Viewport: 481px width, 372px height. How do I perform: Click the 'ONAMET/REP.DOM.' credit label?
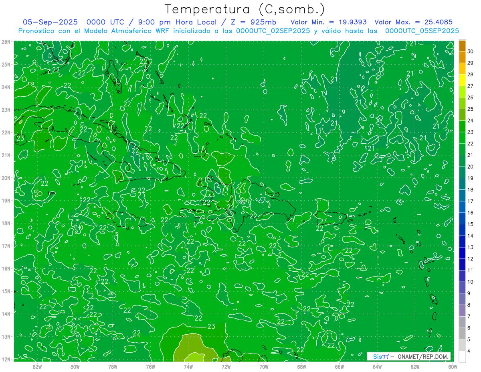tap(422, 356)
